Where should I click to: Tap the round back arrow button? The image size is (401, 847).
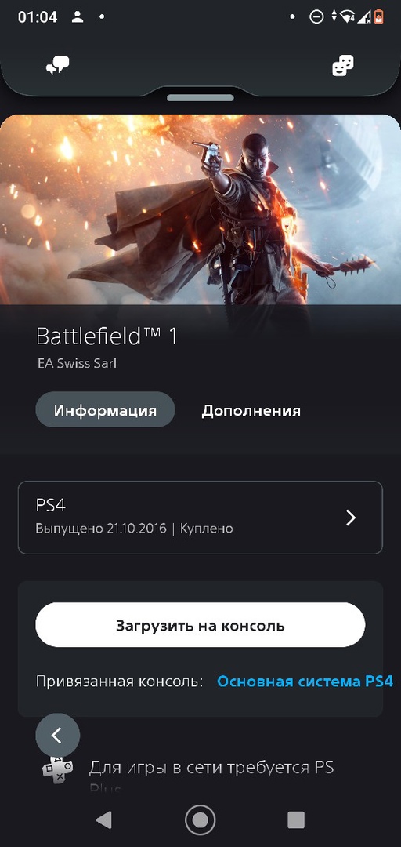(x=57, y=735)
